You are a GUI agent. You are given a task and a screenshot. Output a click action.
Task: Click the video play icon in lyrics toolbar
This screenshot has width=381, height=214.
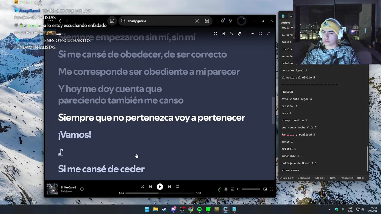[x=223, y=34]
